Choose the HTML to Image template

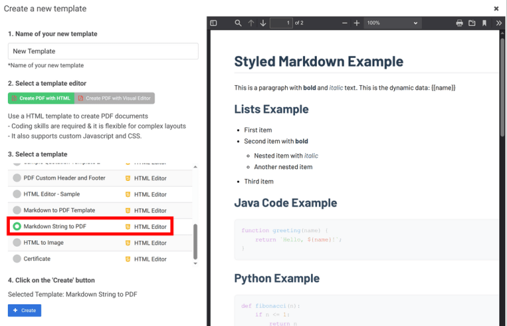click(17, 243)
